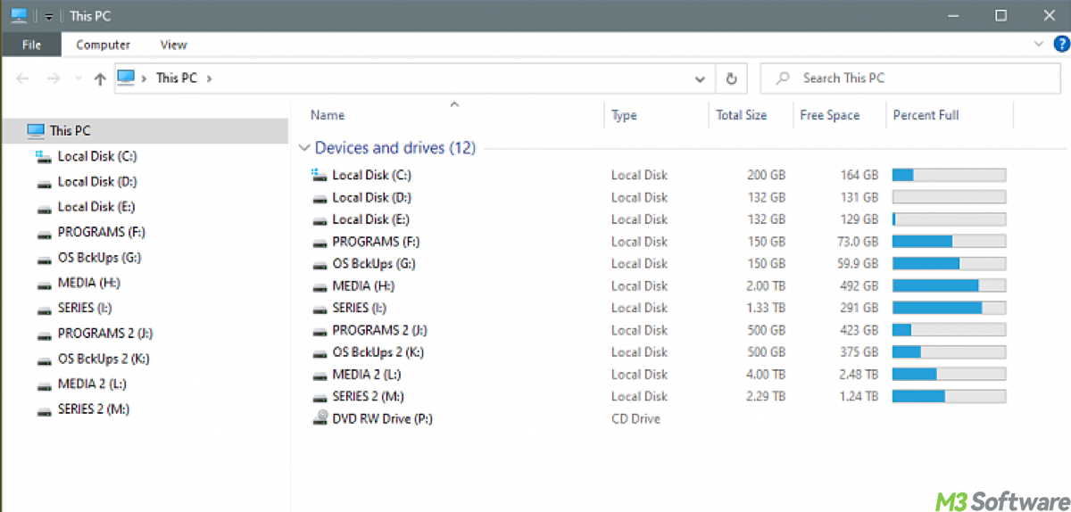Click the MEDIA (H:) percent full bar
Image resolution: width=1071 pixels, height=512 pixels.
point(949,285)
